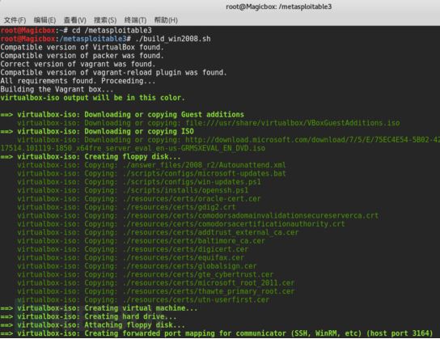Click 'Building the Vagrant box...' line
This screenshot has height=339, width=440.
57,89
